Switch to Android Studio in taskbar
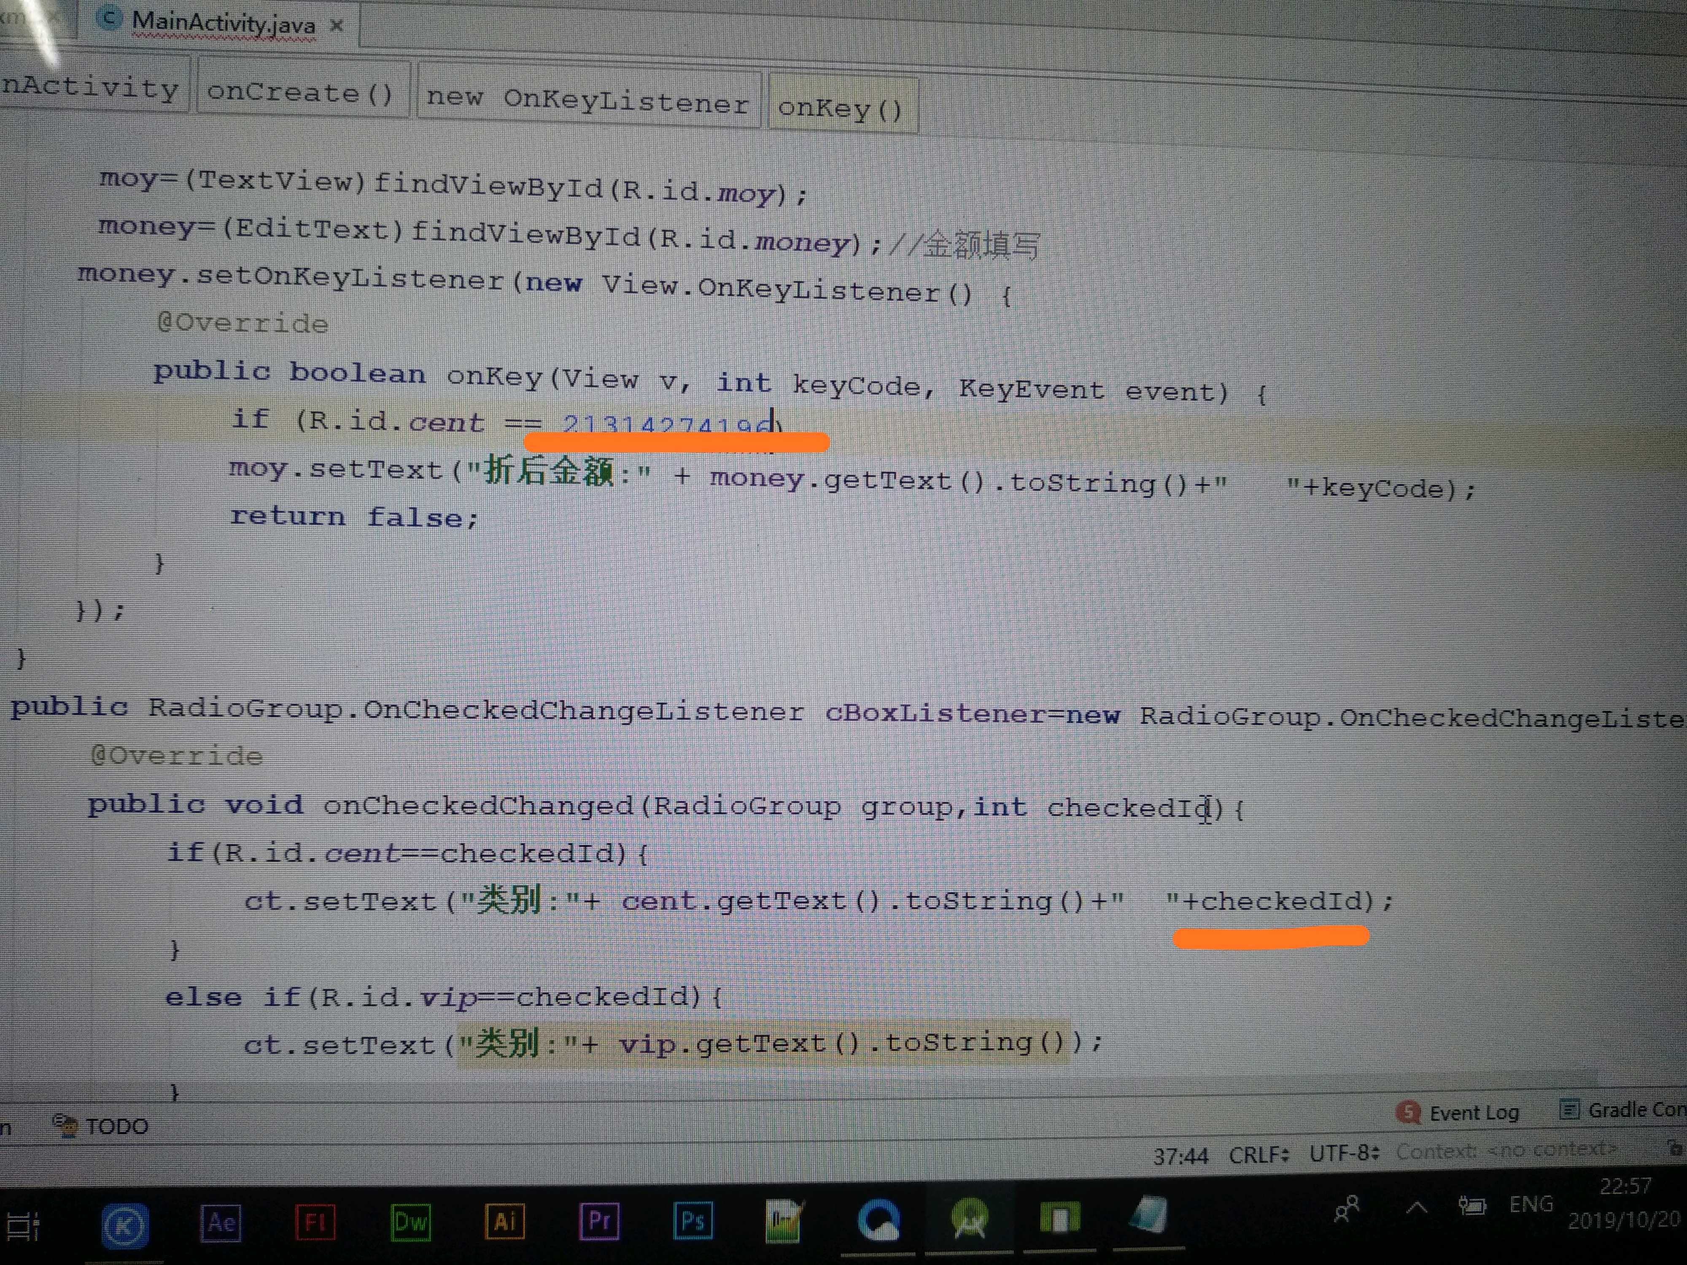Image resolution: width=1687 pixels, height=1265 pixels. pyautogui.click(x=970, y=1219)
